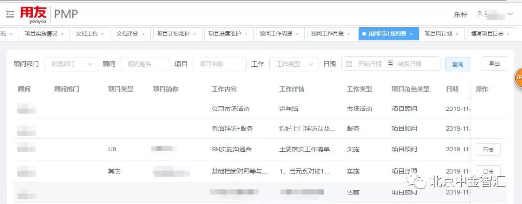
Task: Close the 顾问工作月报 tab
Action: coord(348,34)
